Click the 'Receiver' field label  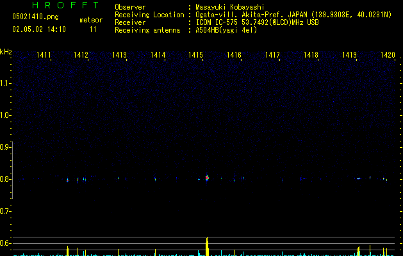[x=130, y=22]
